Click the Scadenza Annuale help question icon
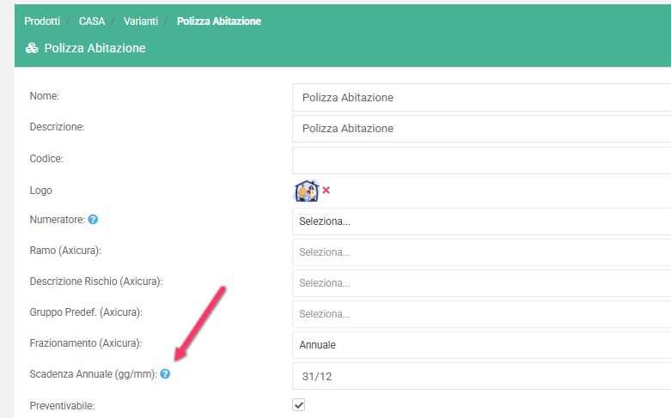The height and width of the screenshot is (418, 671). 165,374
